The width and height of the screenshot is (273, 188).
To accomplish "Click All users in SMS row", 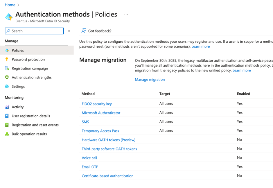I will pos(166,122).
